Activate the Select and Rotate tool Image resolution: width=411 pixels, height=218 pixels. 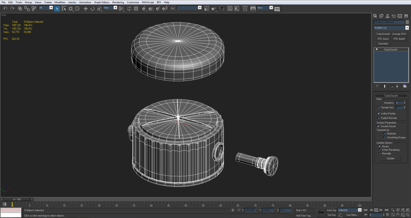tap(92, 8)
